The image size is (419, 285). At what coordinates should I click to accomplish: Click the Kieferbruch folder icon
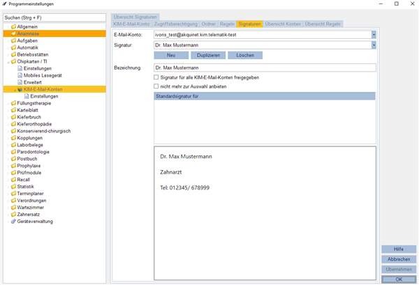click(13, 117)
